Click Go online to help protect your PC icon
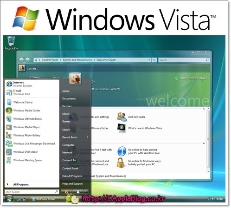Viewport: 231px width, 208px height. click(x=122, y=151)
